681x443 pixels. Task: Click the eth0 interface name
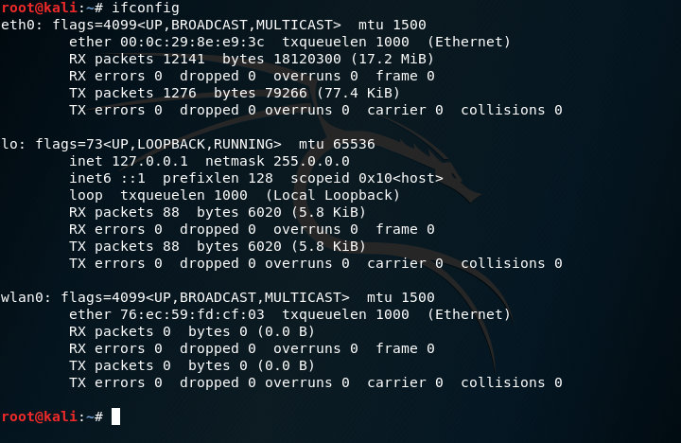pos(15,25)
